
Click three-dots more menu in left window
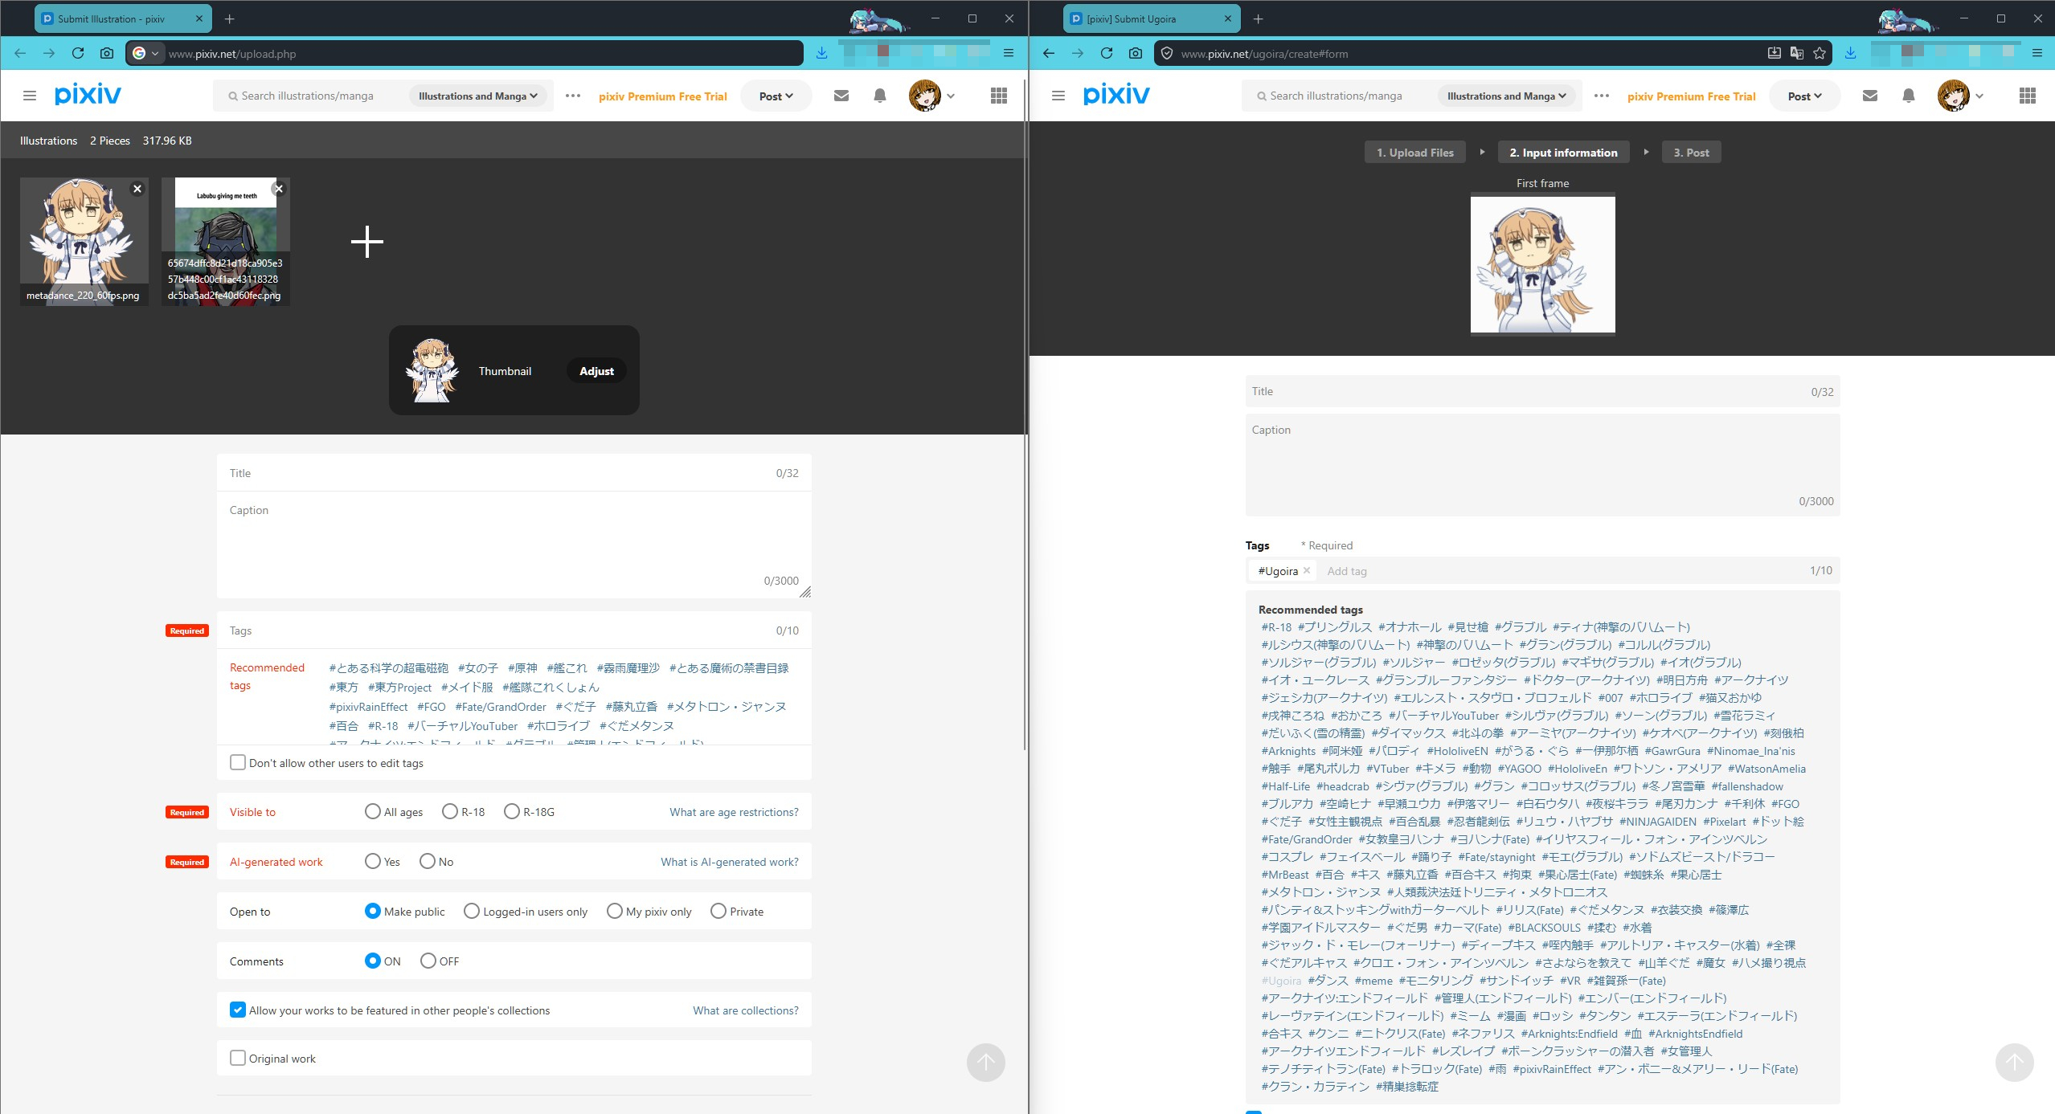(573, 96)
